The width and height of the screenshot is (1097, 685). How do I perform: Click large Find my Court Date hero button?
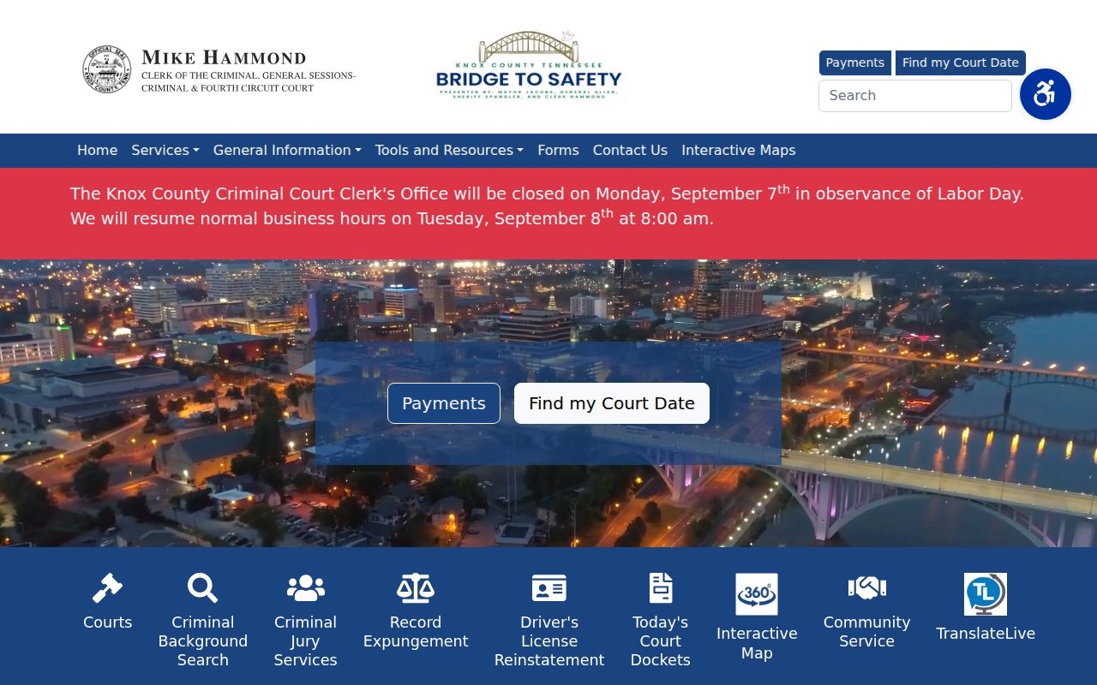[x=612, y=403]
